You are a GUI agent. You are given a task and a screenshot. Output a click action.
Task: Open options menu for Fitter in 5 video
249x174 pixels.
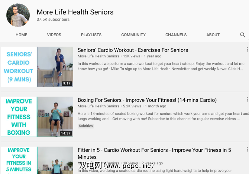pos(247,149)
